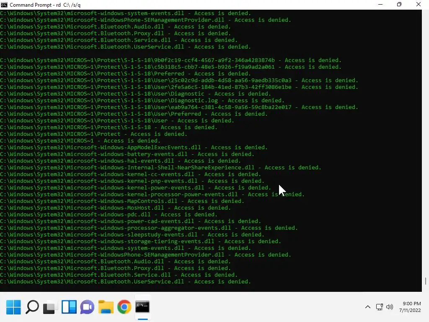Open volume speaker tray icon

pyautogui.click(x=390, y=307)
